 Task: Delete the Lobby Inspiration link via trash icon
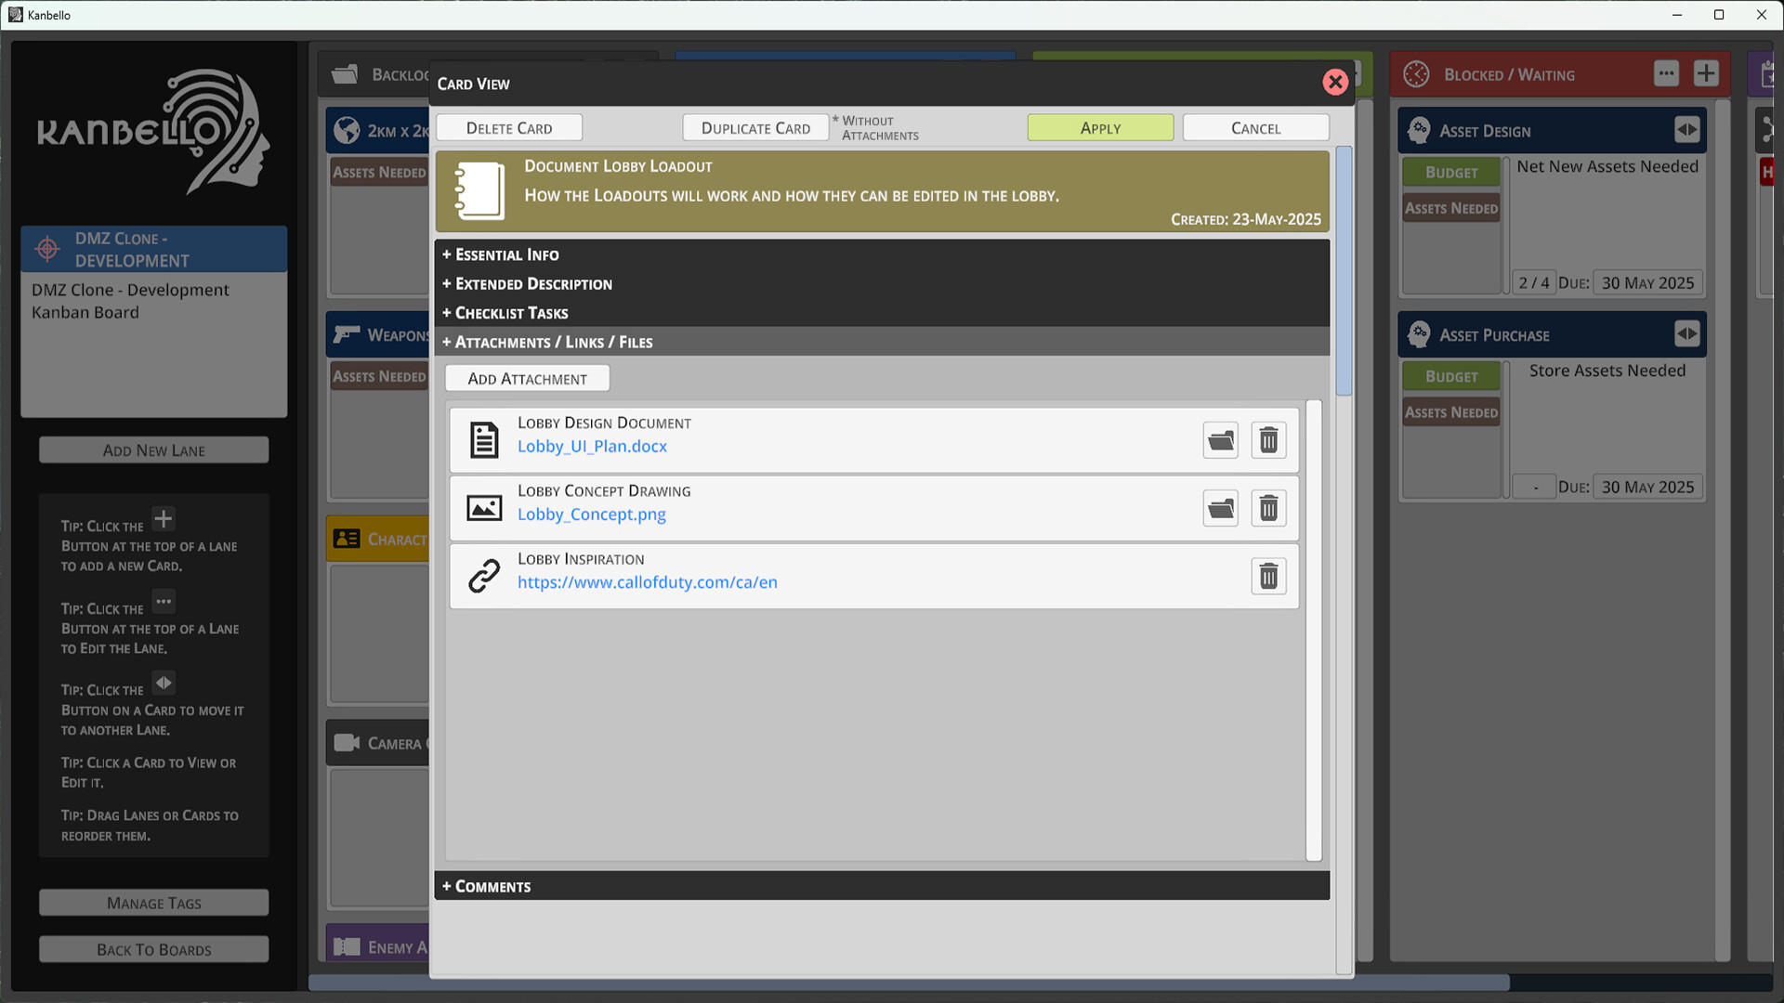click(1268, 576)
